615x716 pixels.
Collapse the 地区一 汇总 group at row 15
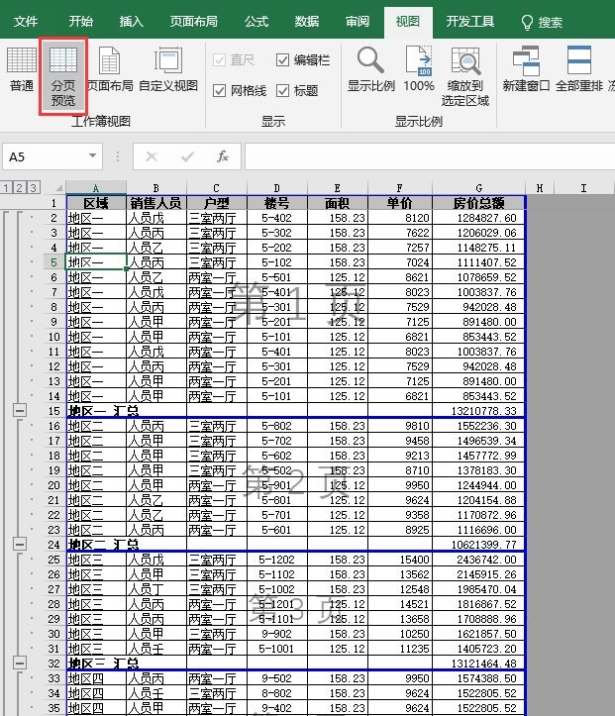[x=19, y=411]
